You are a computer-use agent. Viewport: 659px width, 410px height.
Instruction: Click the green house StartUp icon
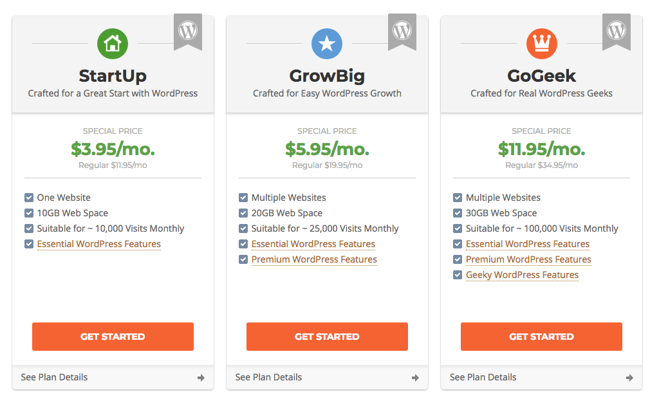113,44
